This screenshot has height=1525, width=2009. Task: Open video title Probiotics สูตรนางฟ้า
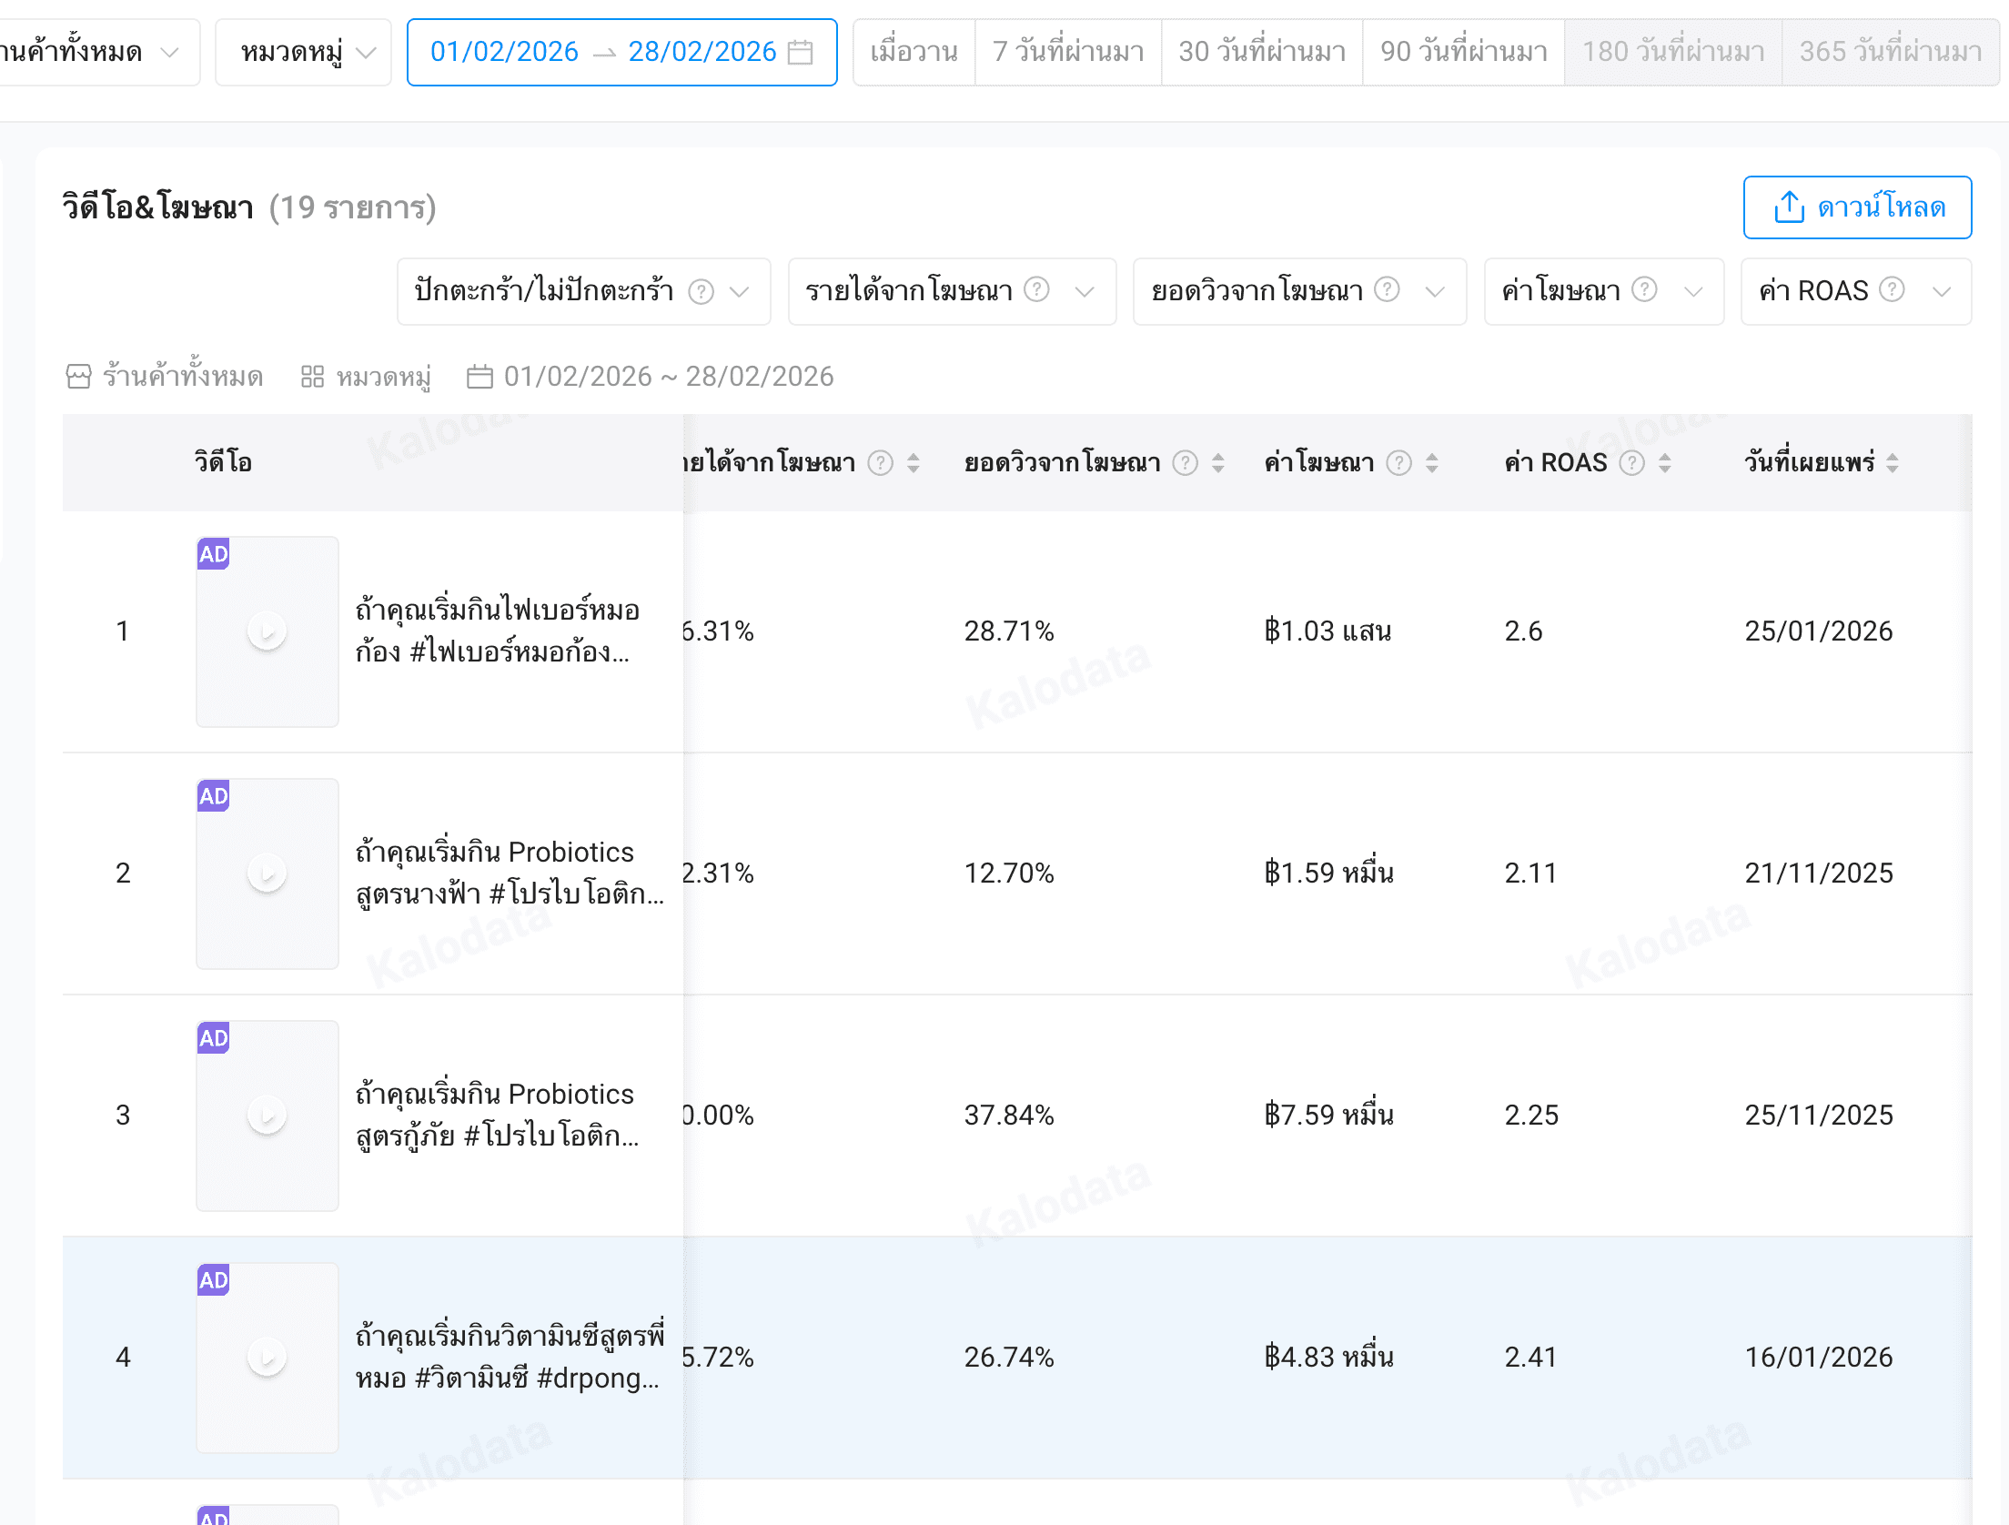[x=510, y=873]
